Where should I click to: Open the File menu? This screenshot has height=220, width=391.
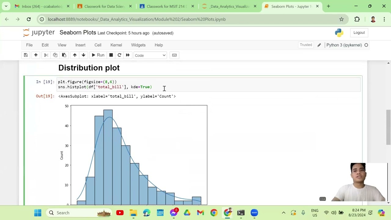click(29, 45)
